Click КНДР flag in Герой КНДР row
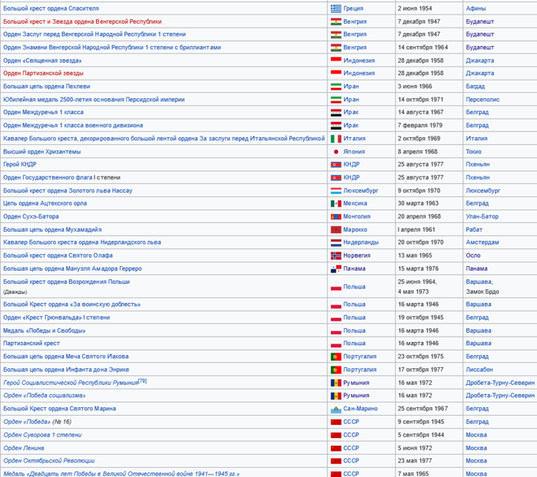 tap(336, 165)
